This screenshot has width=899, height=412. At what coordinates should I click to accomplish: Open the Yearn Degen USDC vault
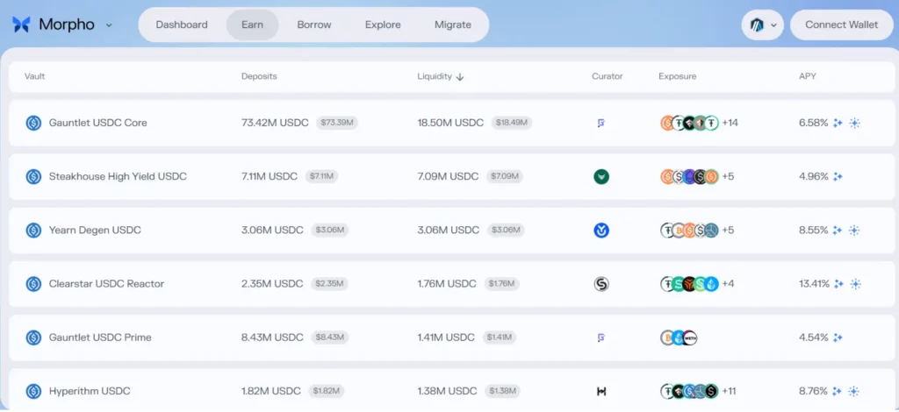[95, 231]
